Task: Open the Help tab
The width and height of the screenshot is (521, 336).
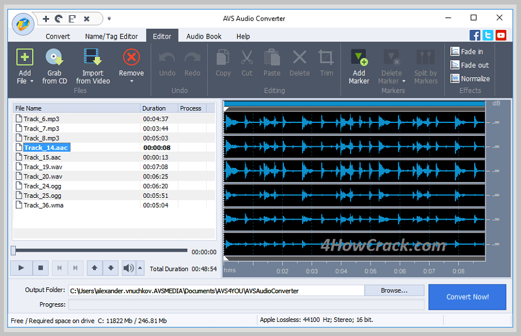Action: point(243,36)
